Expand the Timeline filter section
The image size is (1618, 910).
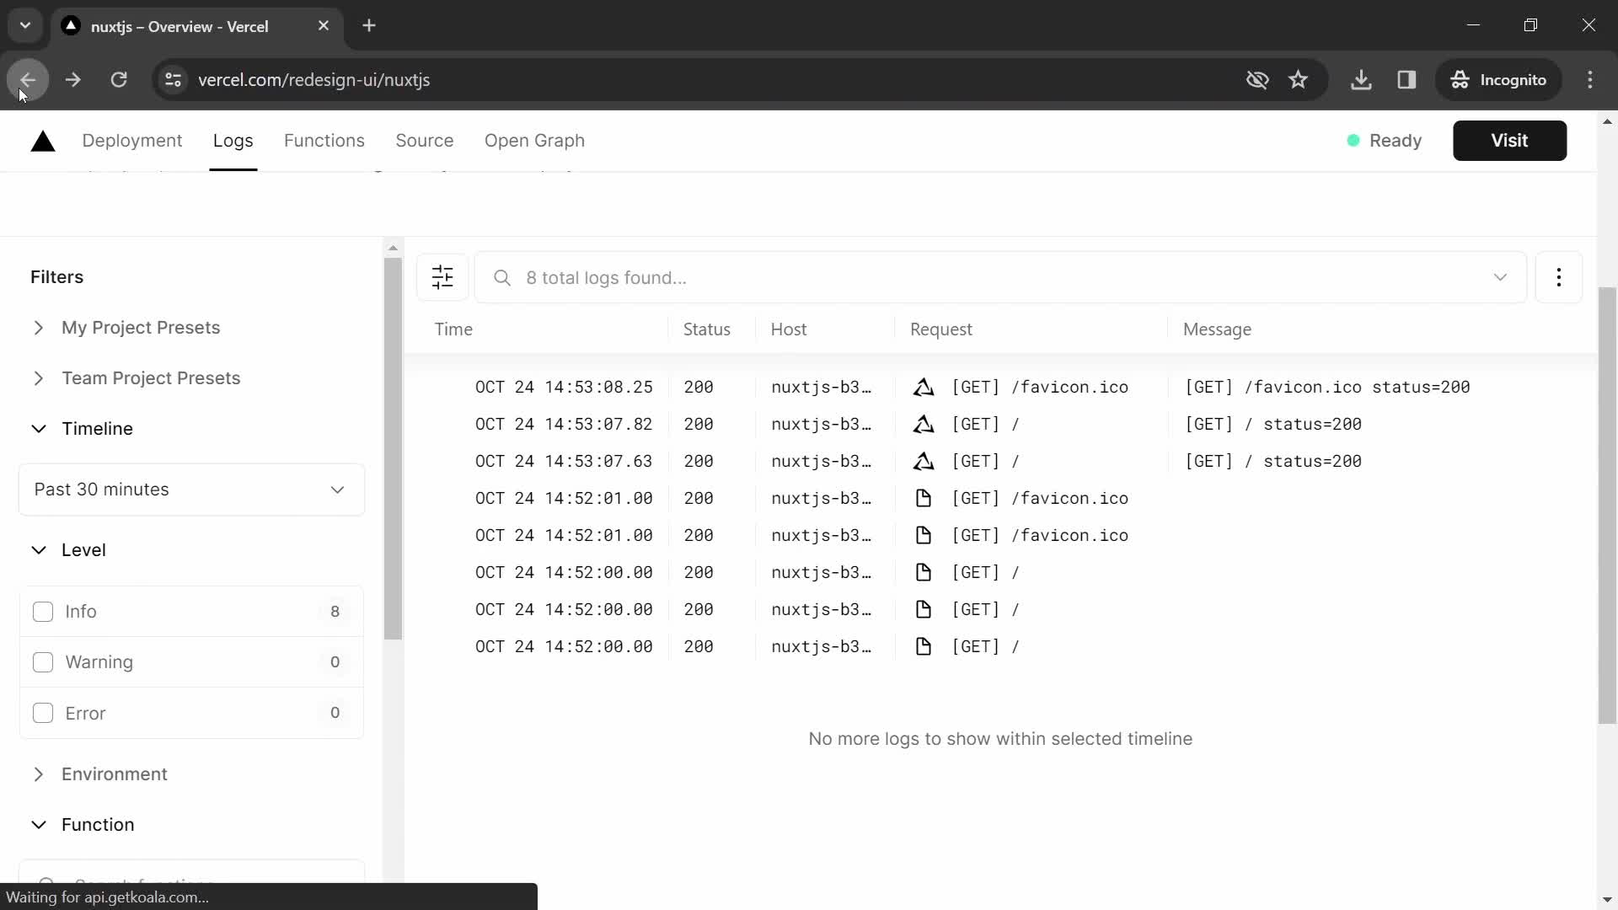click(x=39, y=429)
